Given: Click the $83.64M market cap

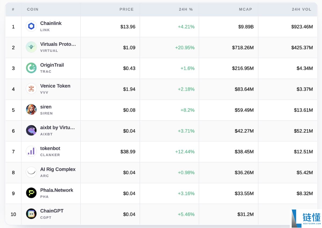Looking at the screenshot, I should point(244,89).
